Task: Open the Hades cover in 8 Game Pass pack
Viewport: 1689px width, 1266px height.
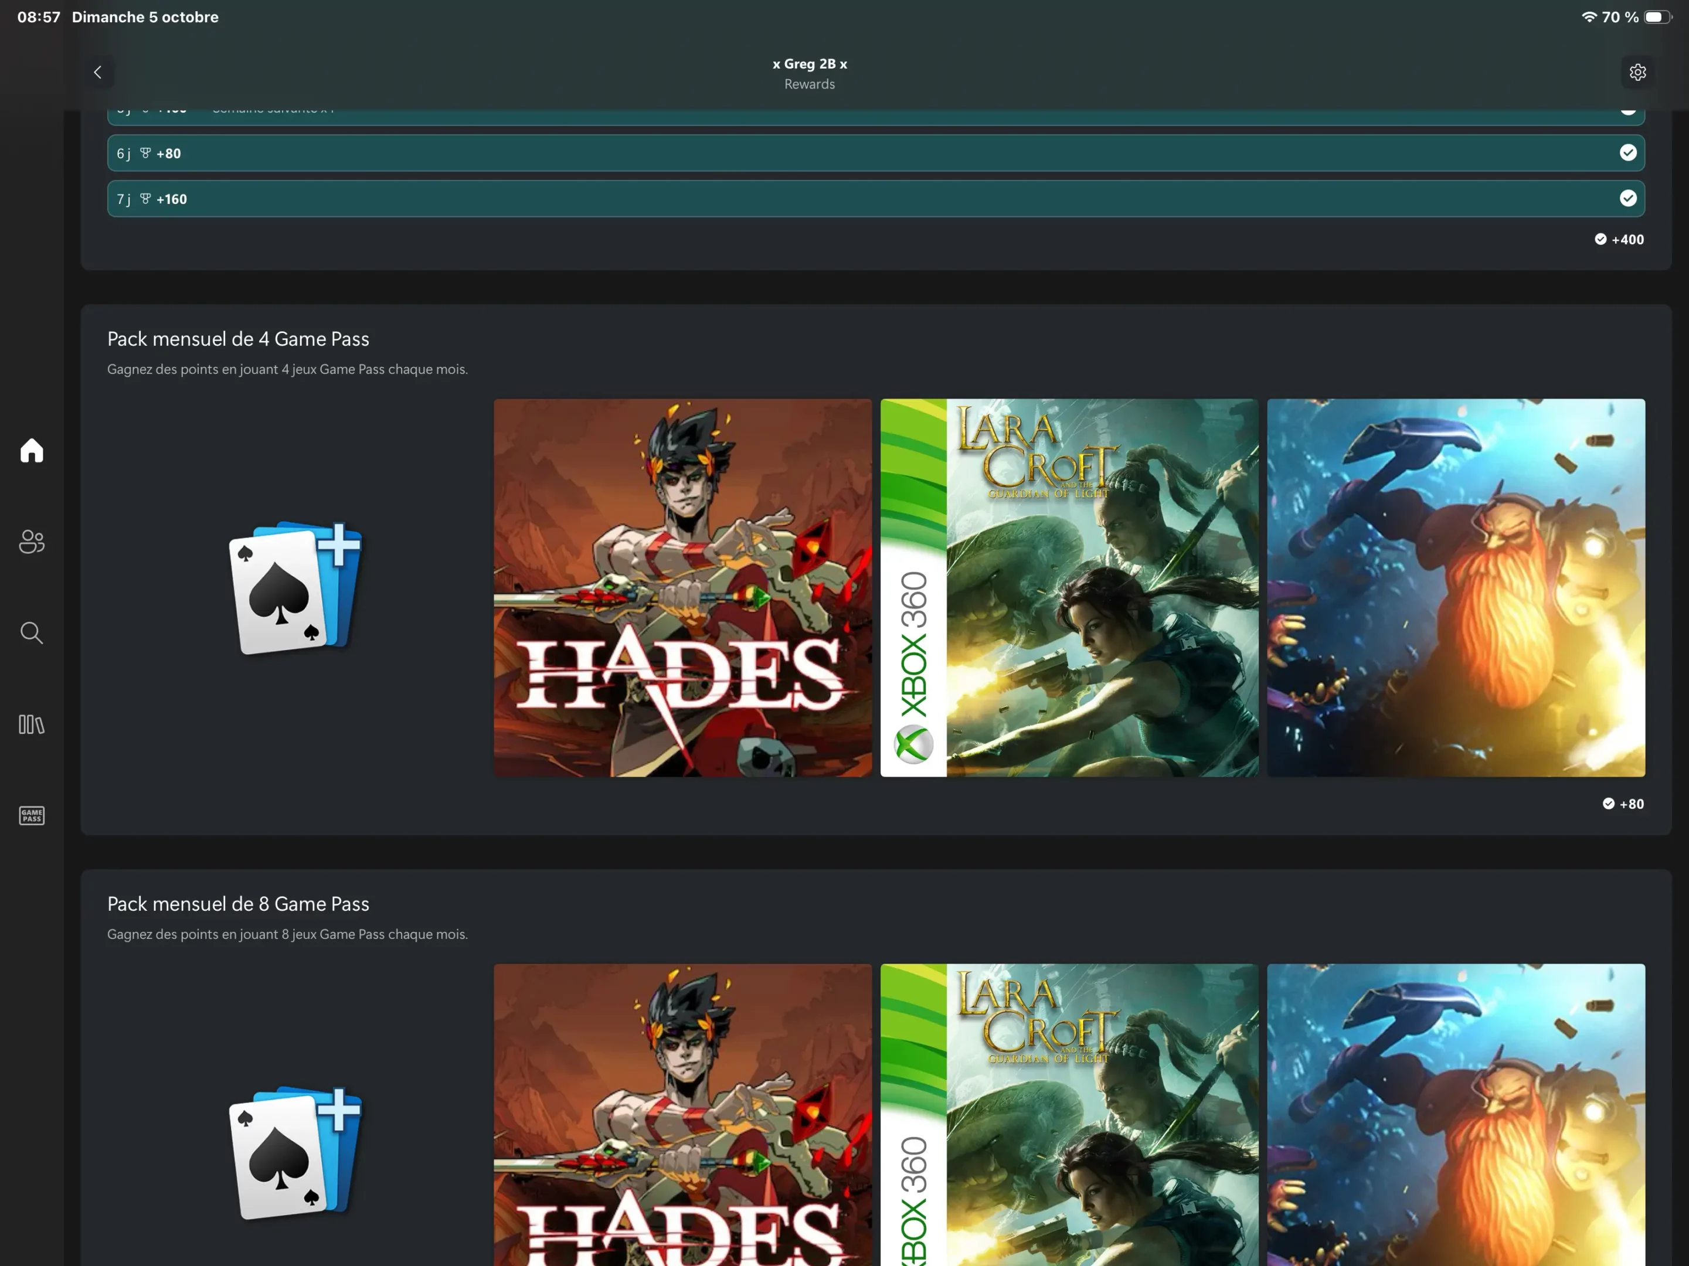Action: [x=682, y=1115]
